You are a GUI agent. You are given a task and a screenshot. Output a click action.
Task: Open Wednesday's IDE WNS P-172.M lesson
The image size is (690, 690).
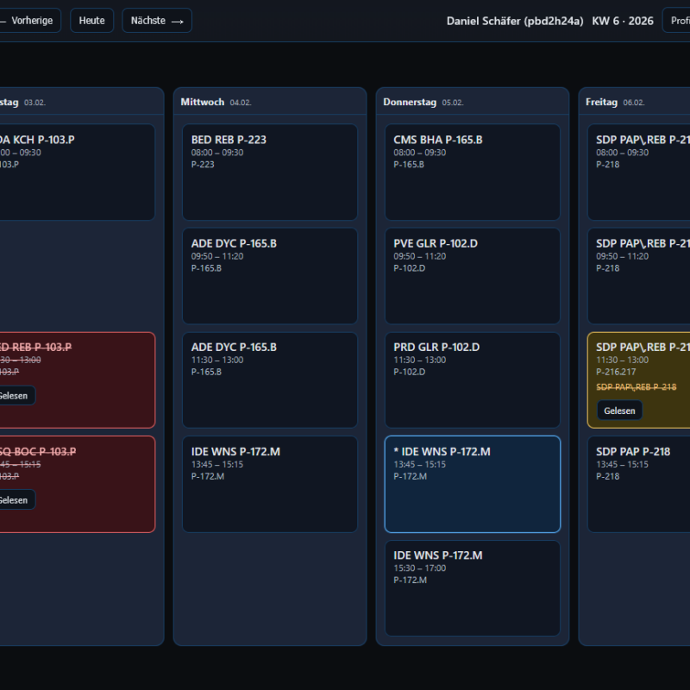269,484
